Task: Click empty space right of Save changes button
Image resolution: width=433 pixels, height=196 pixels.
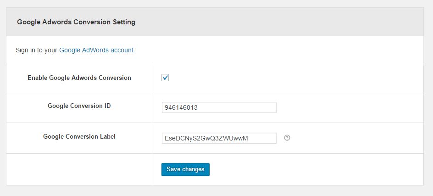Action: coord(316,169)
